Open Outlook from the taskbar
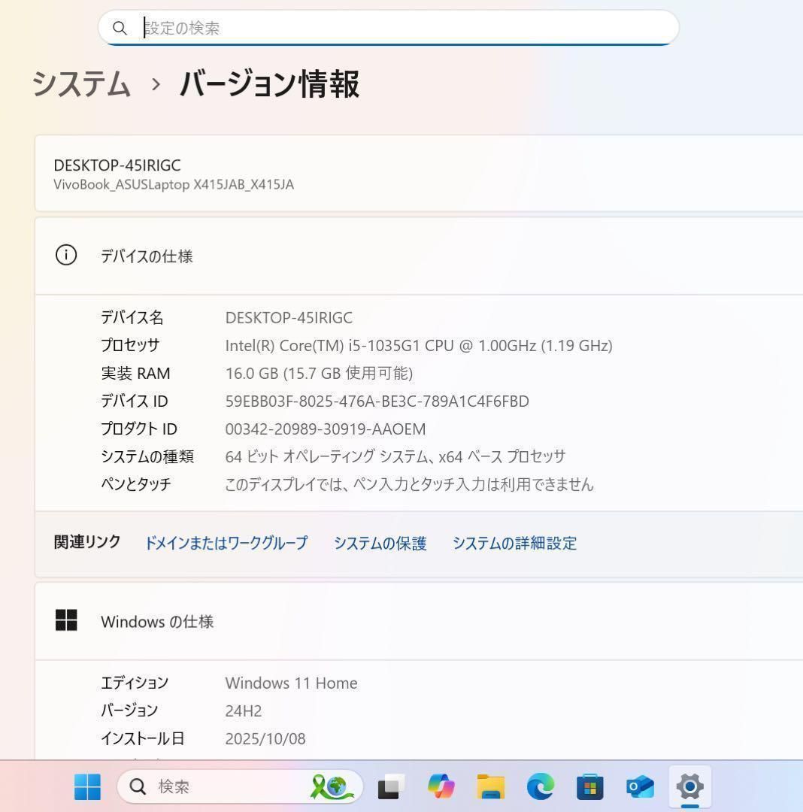 pyautogui.click(x=640, y=786)
